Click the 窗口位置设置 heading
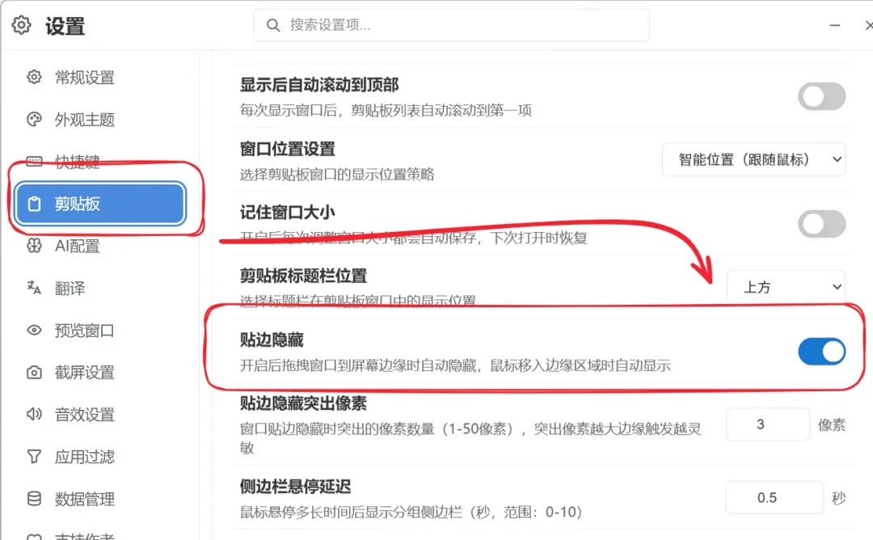The image size is (873, 540). point(287,149)
